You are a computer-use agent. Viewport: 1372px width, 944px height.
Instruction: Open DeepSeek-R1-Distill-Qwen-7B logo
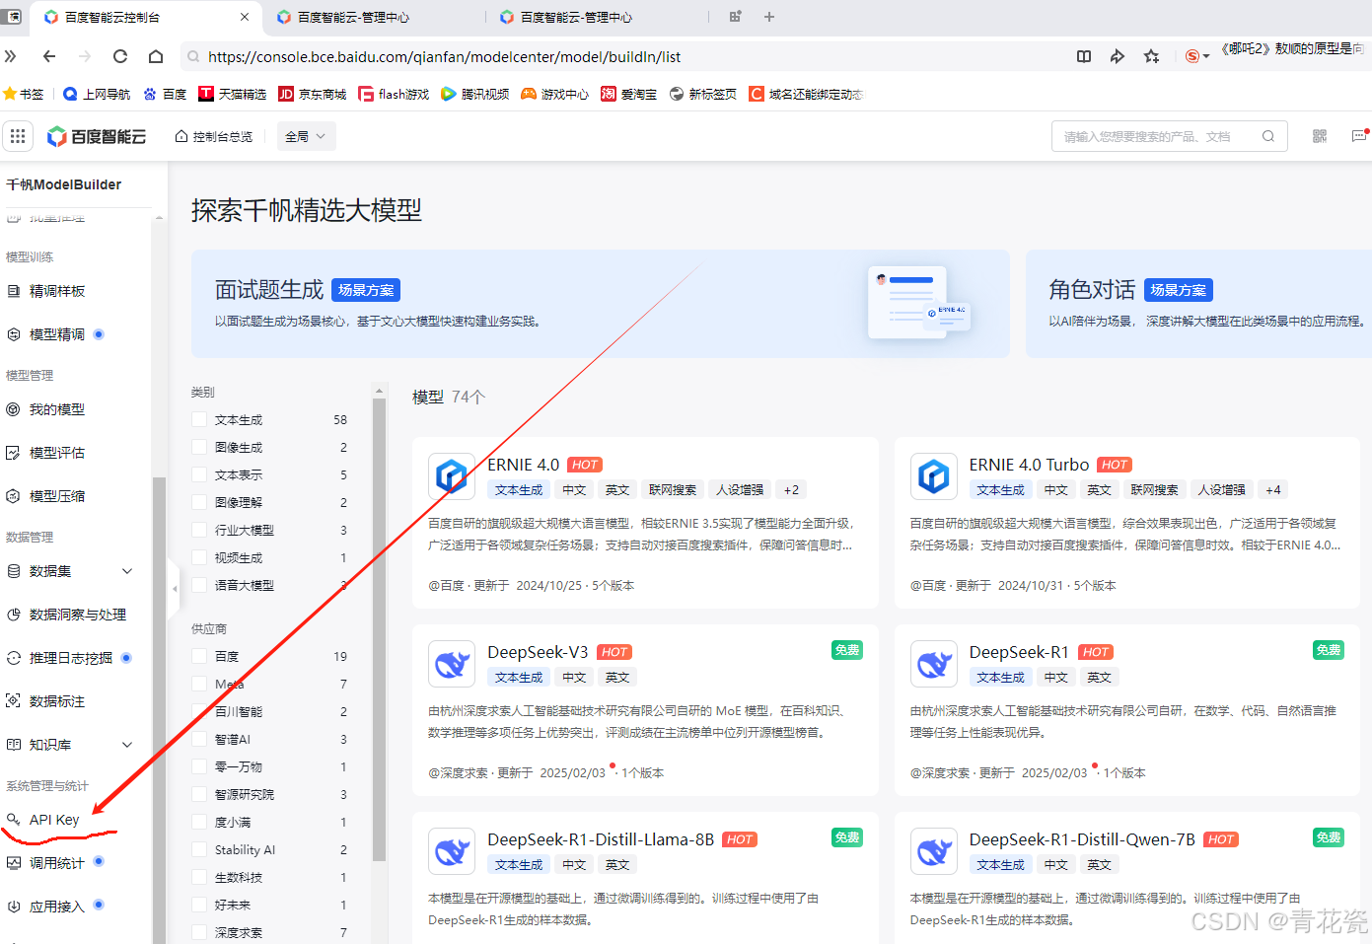(933, 851)
